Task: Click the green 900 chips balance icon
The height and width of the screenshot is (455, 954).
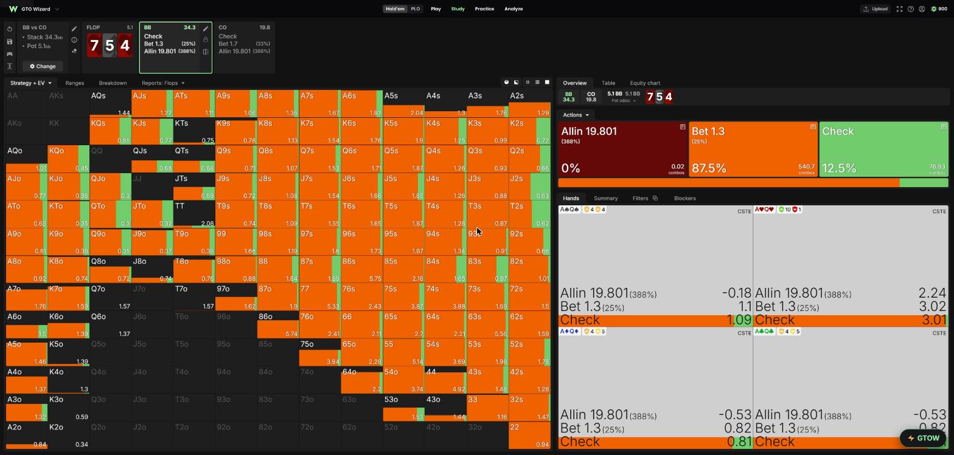Action: tap(934, 9)
